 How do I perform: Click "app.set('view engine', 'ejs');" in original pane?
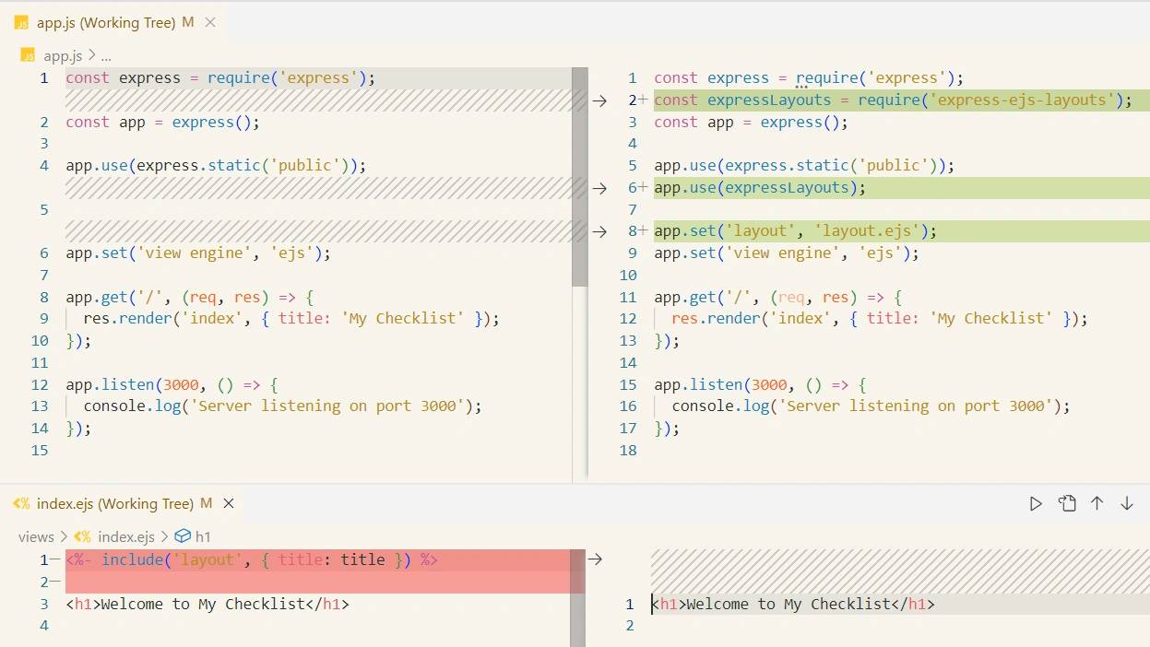pos(198,253)
